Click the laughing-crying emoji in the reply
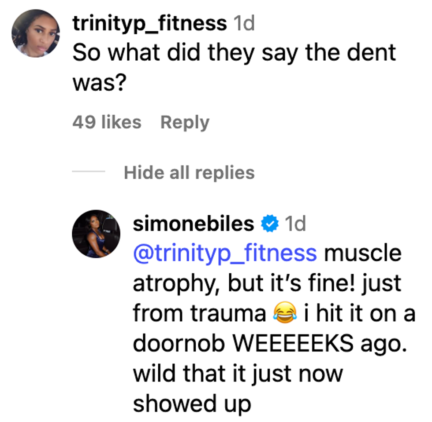432x422 pixels. (284, 313)
